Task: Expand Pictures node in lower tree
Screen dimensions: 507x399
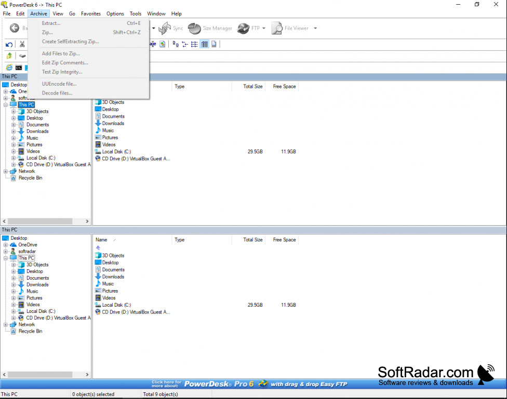Action: pos(14,298)
